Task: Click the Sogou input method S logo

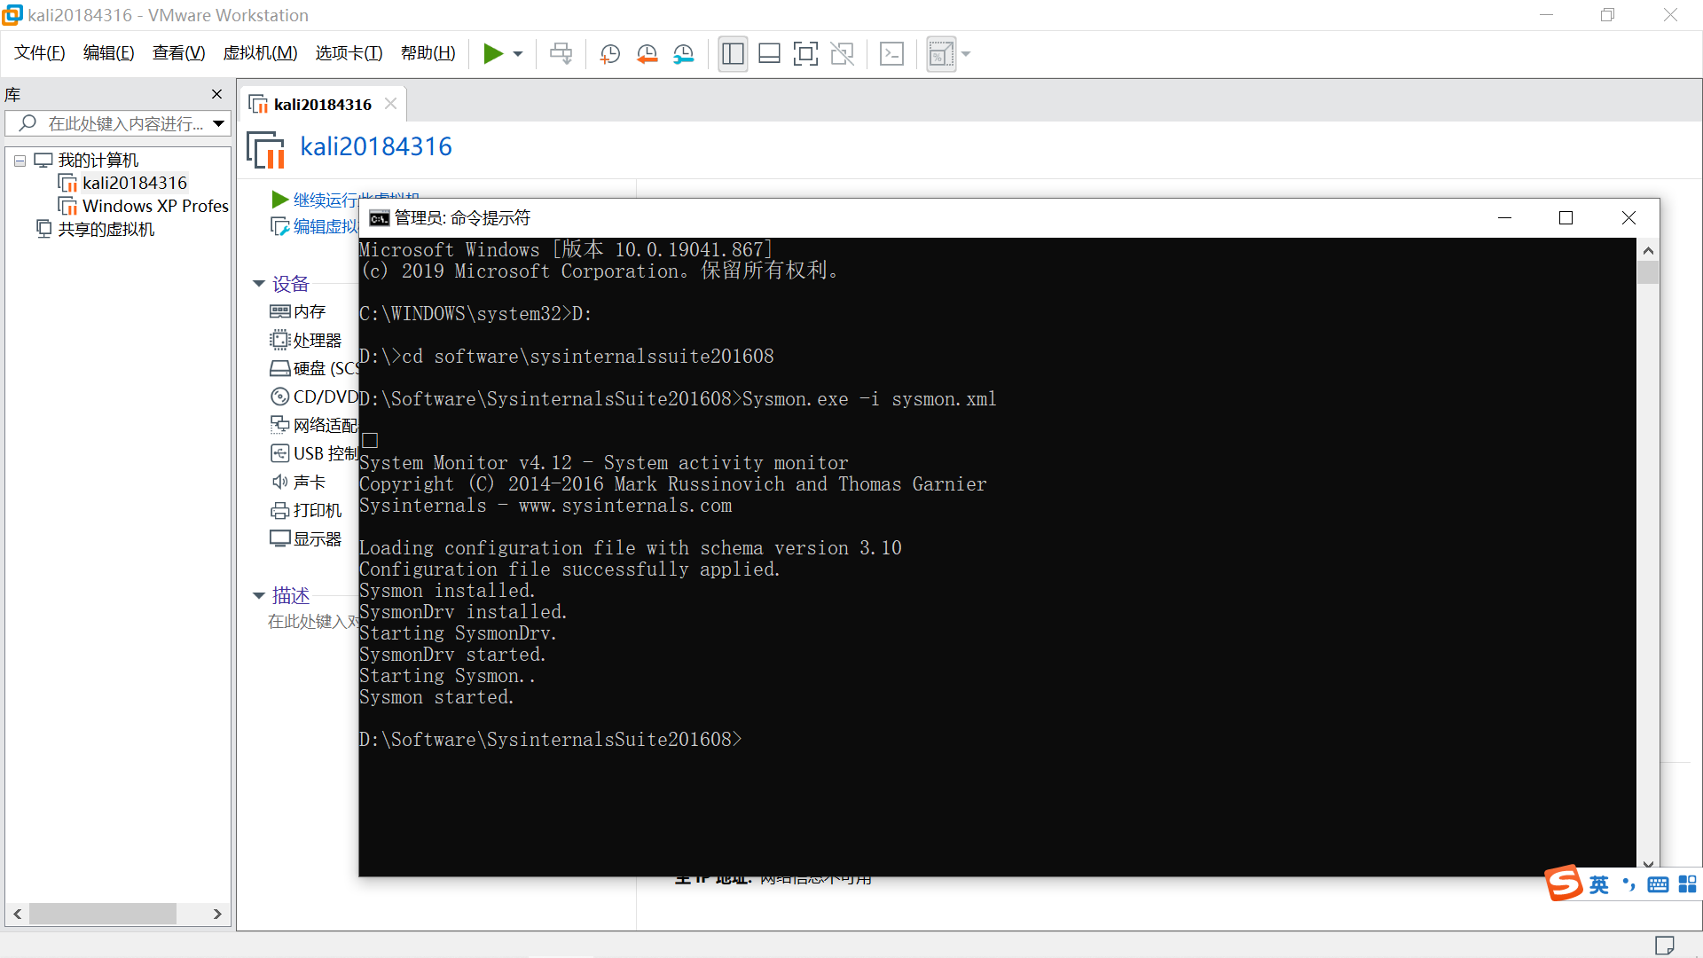Action: 1564,883
